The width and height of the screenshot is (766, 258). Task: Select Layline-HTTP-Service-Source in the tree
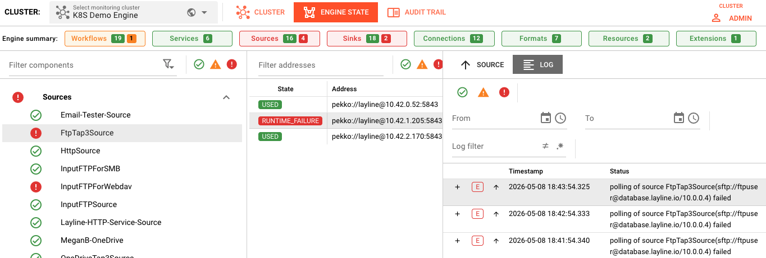pyautogui.click(x=111, y=222)
